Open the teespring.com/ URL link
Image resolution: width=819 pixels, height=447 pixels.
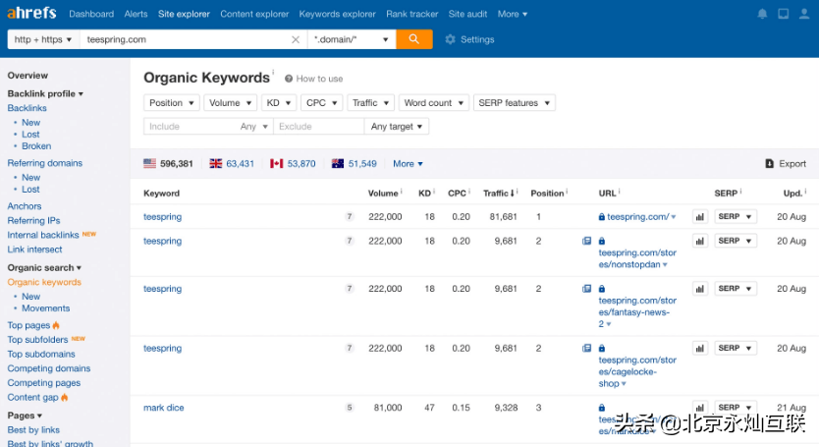tap(637, 216)
